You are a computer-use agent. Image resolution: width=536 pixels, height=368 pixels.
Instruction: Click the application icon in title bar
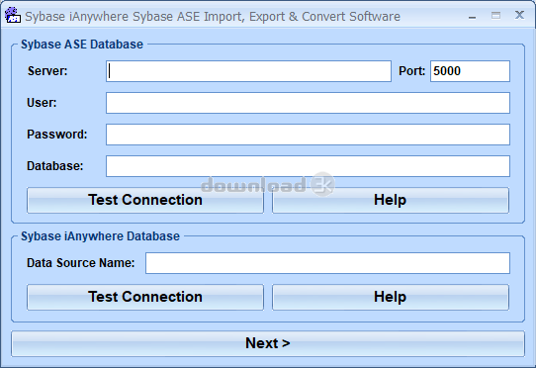tap(13, 15)
